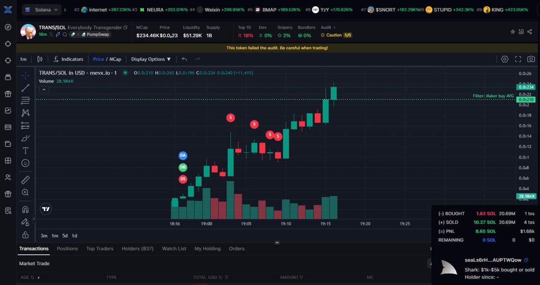Open the emoji icons tool

[25, 163]
